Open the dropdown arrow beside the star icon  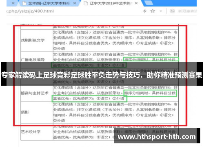tap(161, 11)
